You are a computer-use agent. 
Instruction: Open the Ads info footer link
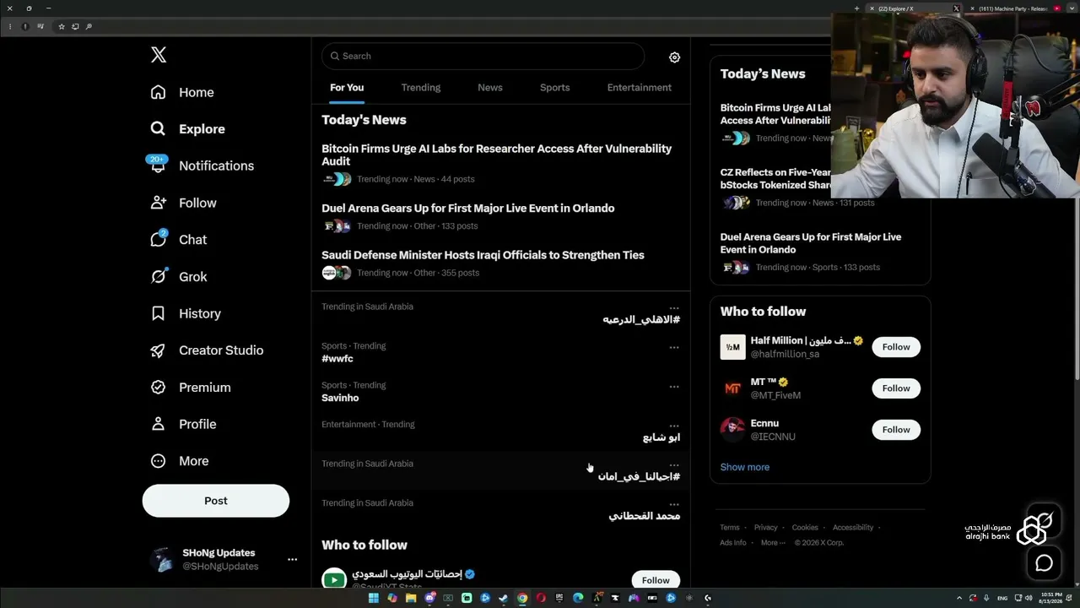(733, 543)
